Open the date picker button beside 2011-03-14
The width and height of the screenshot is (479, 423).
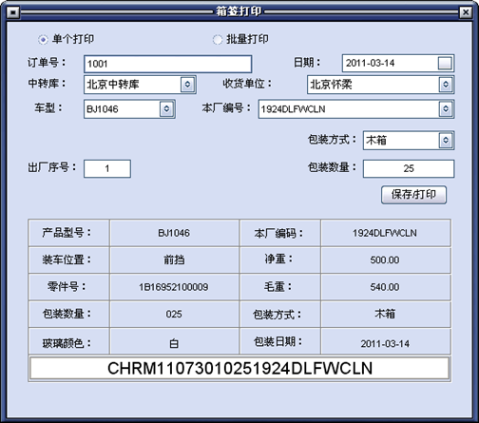tap(445, 64)
